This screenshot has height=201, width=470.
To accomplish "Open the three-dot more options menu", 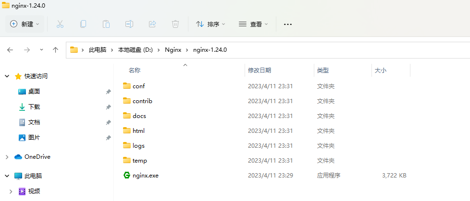I will pyautogui.click(x=288, y=24).
